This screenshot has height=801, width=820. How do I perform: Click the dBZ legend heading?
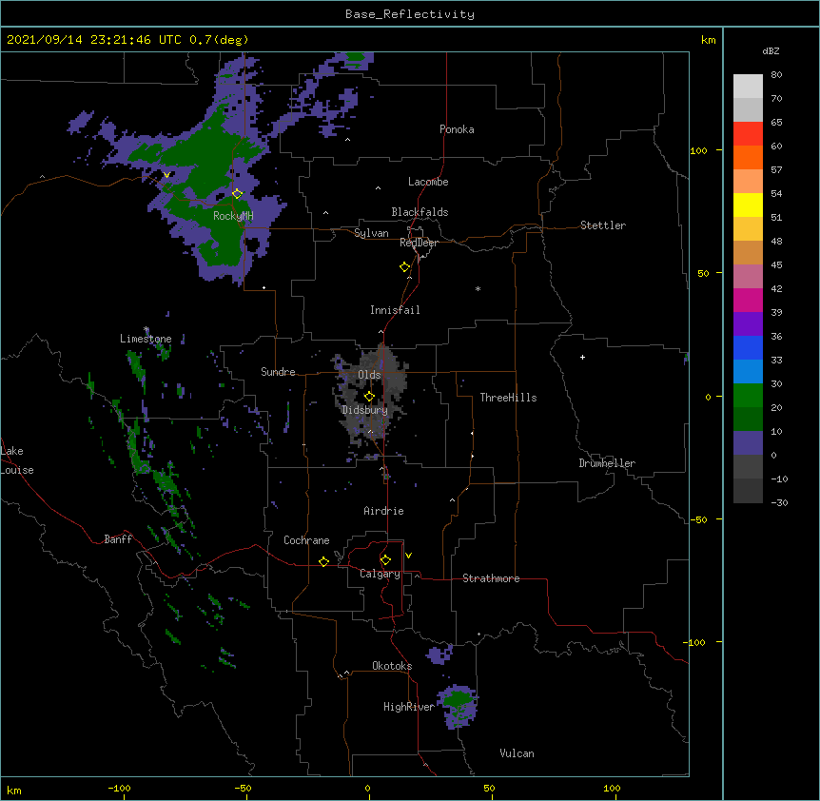(771, 50)
